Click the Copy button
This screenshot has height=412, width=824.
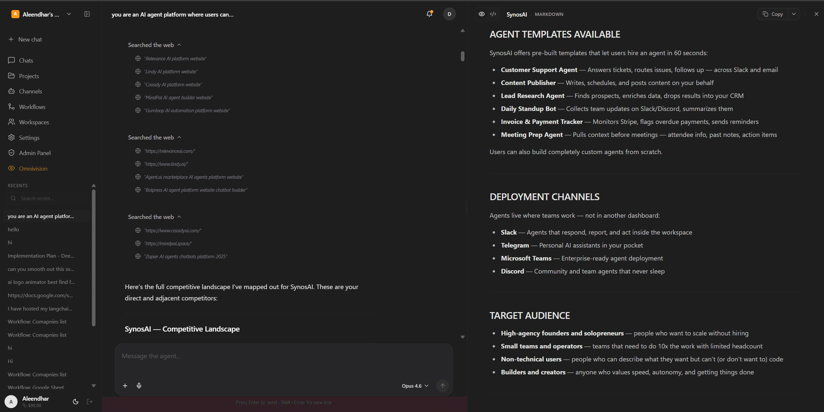point(773,14)
